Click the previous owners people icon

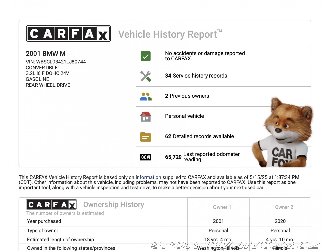(x=146, y=96)
